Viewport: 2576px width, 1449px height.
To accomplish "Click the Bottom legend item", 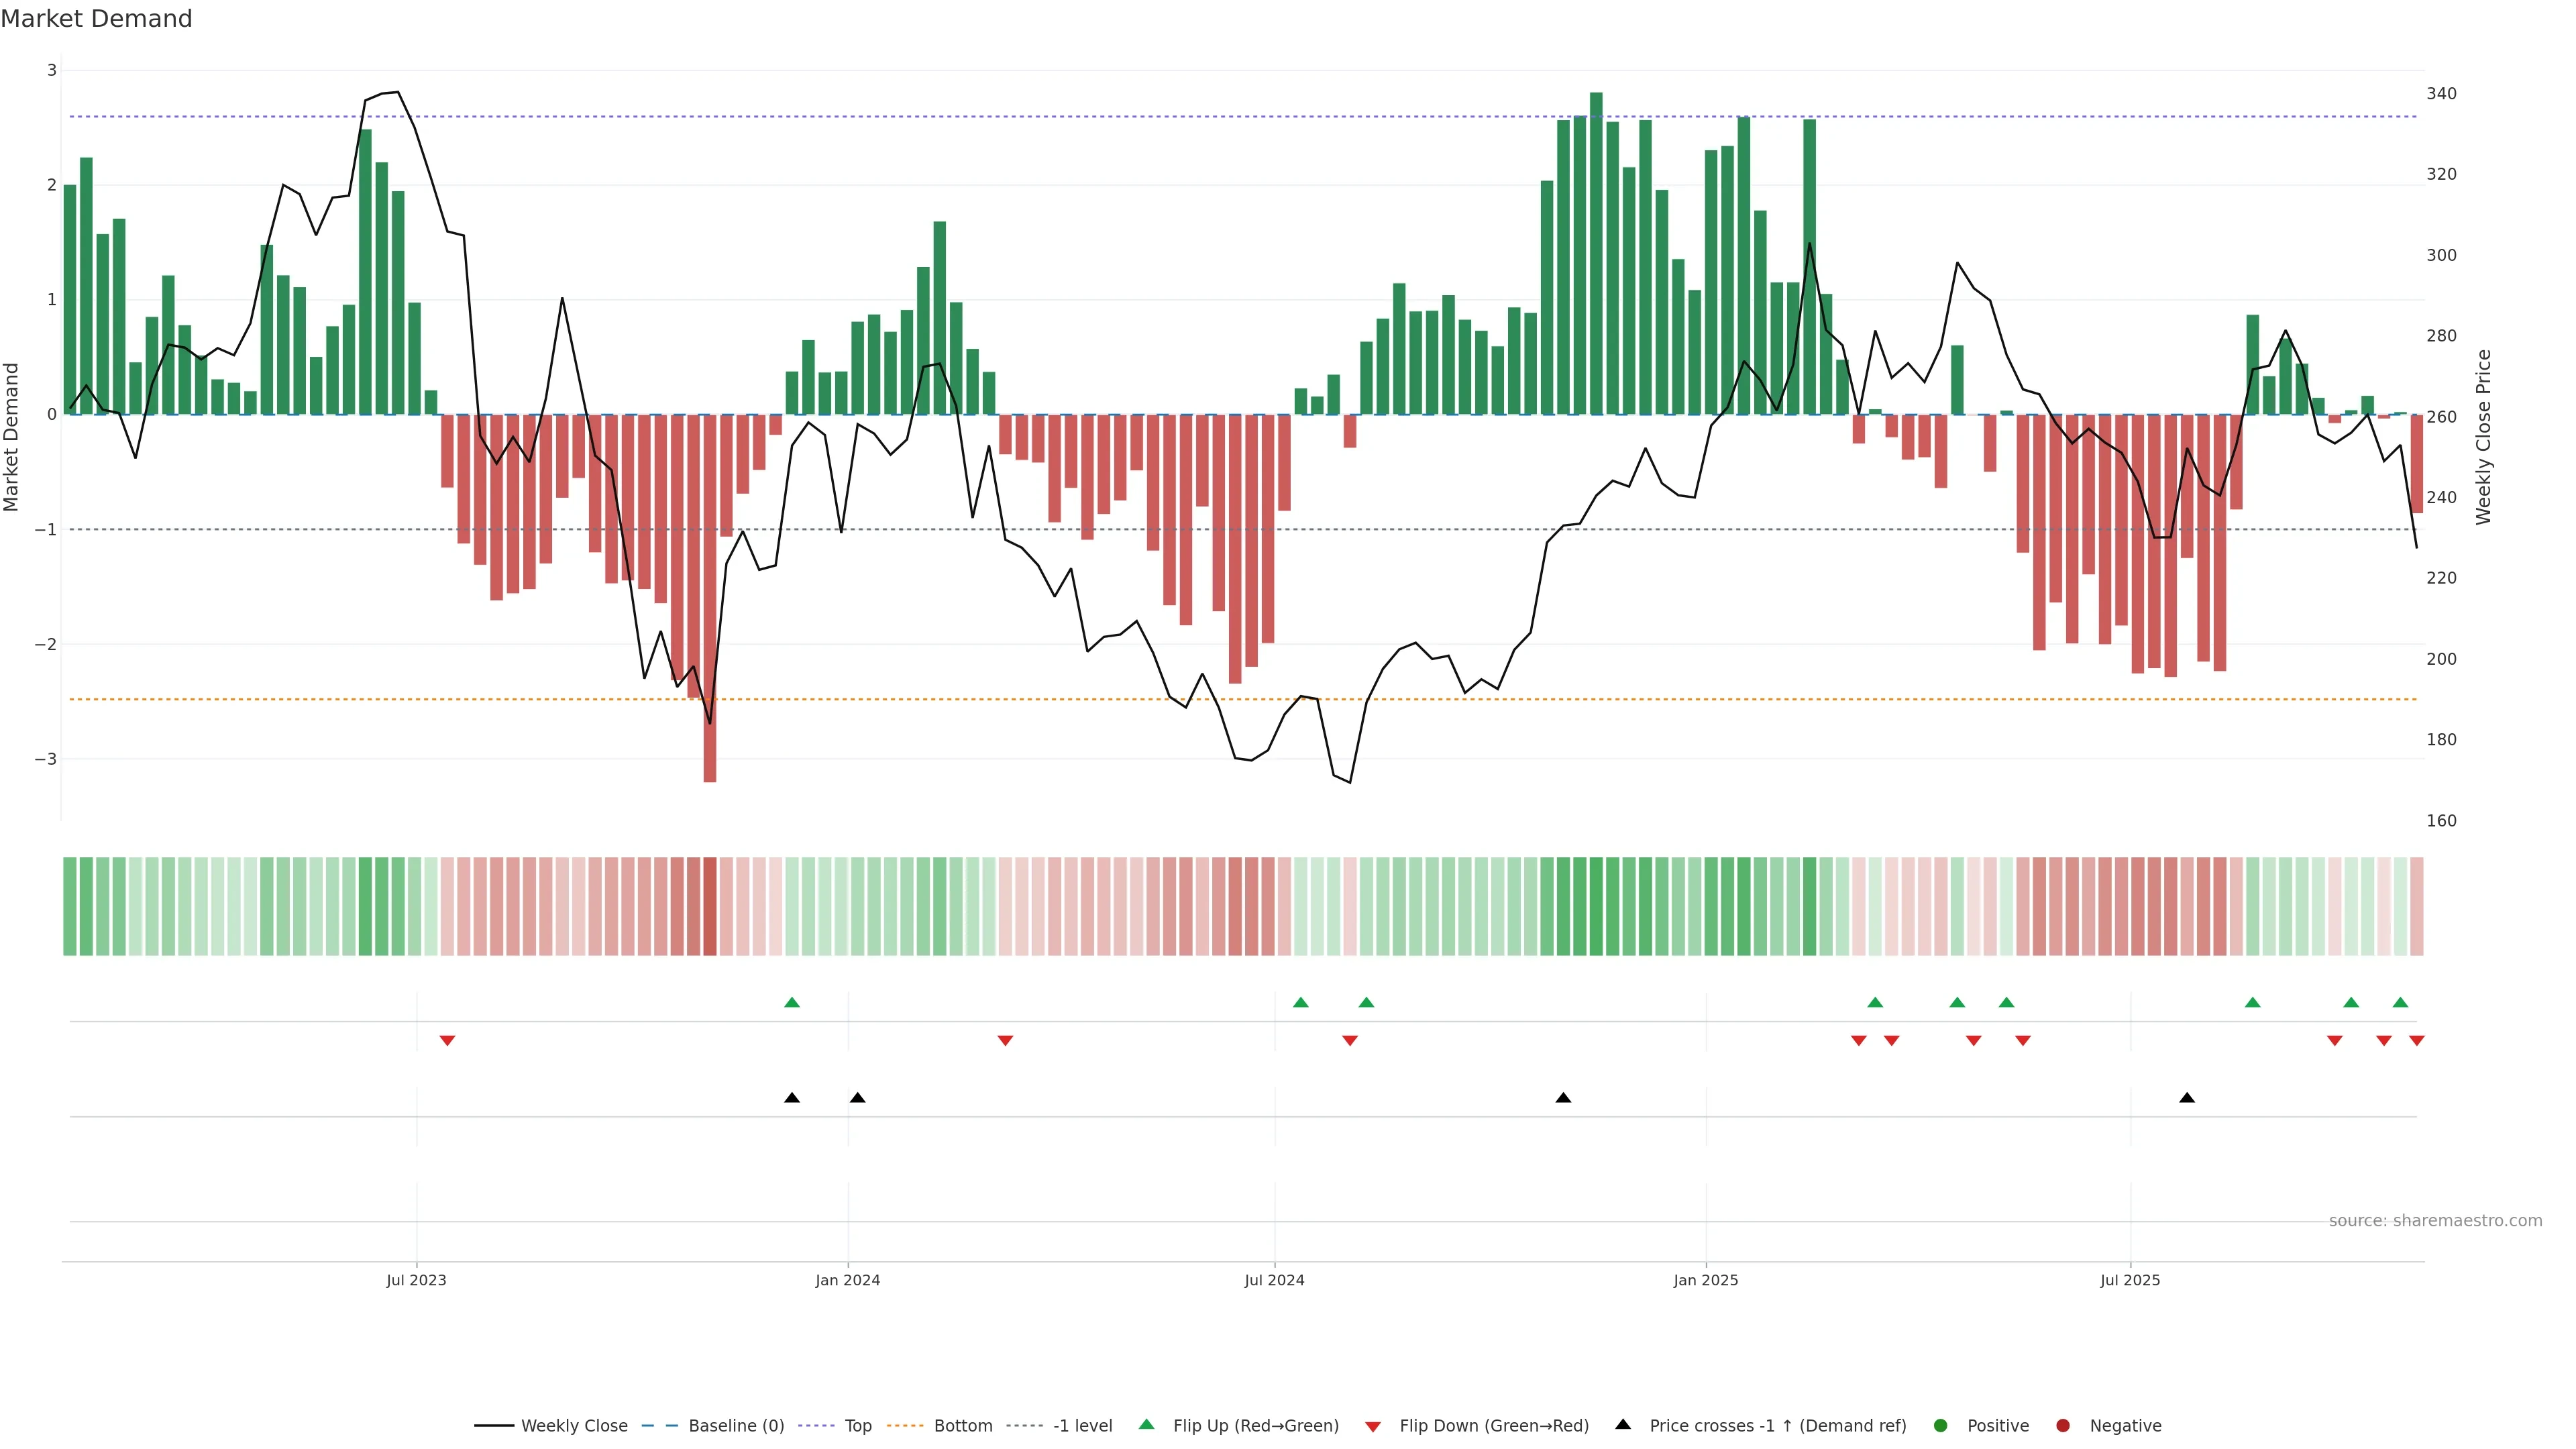I will click(962, 1426).
